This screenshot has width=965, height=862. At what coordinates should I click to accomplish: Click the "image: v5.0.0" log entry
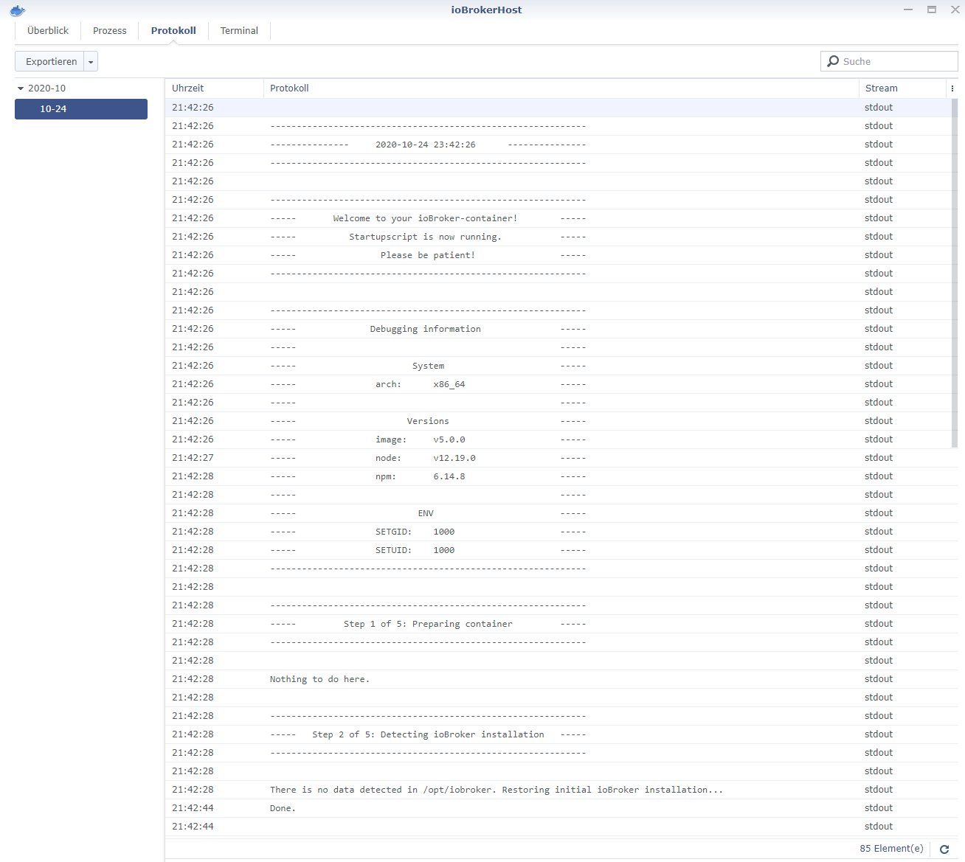561,439
